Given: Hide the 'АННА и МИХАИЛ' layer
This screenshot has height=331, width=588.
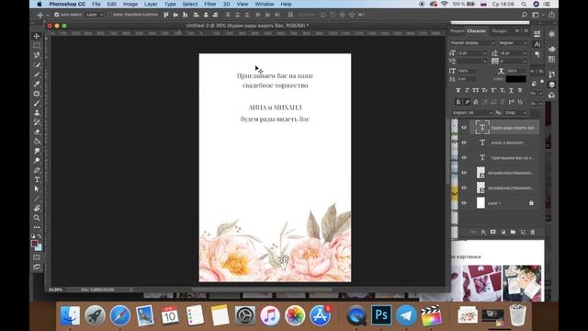Looking at the screenshot, I should 464,143.
